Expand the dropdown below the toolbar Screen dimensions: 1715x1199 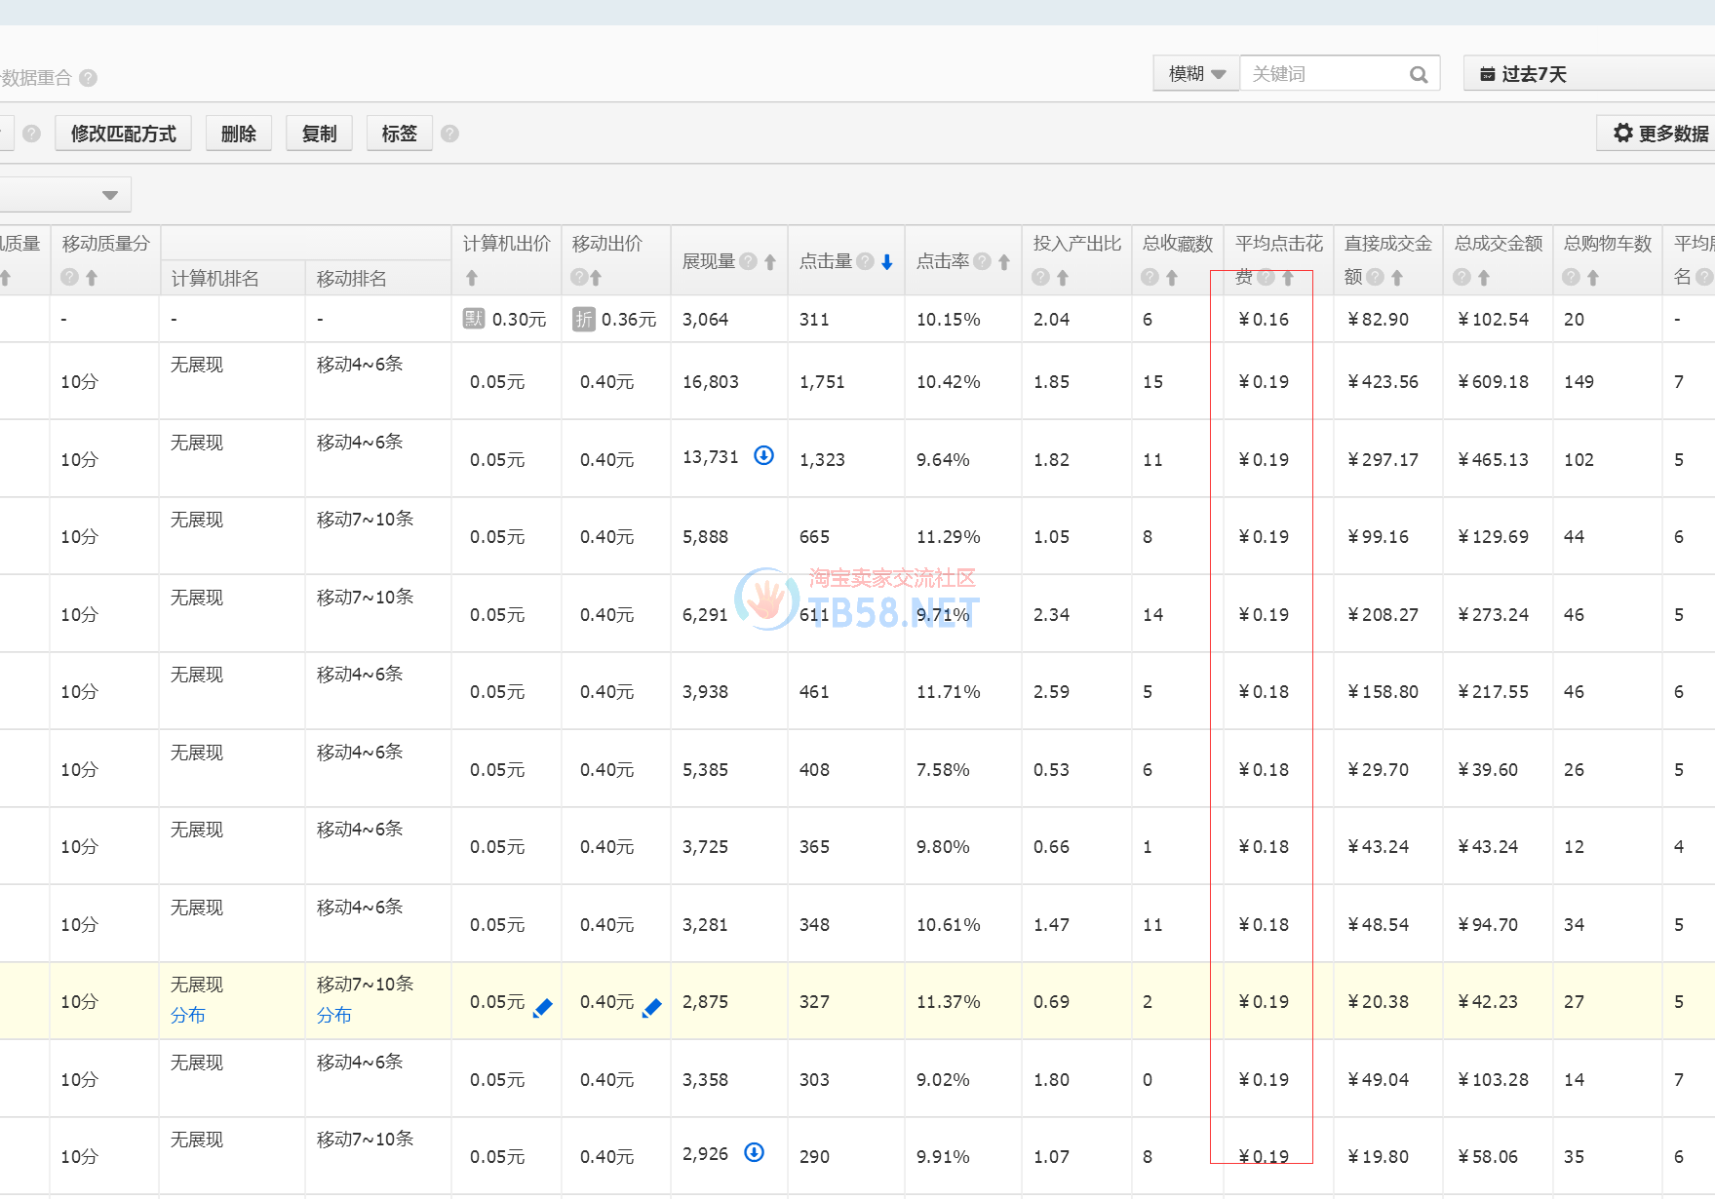click(x=109, y=195)
